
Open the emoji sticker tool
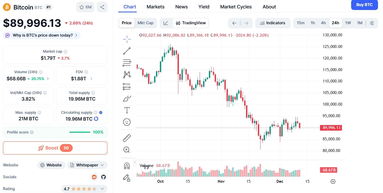tap(127, 122)
